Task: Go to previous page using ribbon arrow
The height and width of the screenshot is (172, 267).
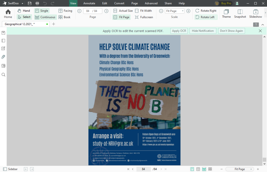Action: [x=79, y=11]
